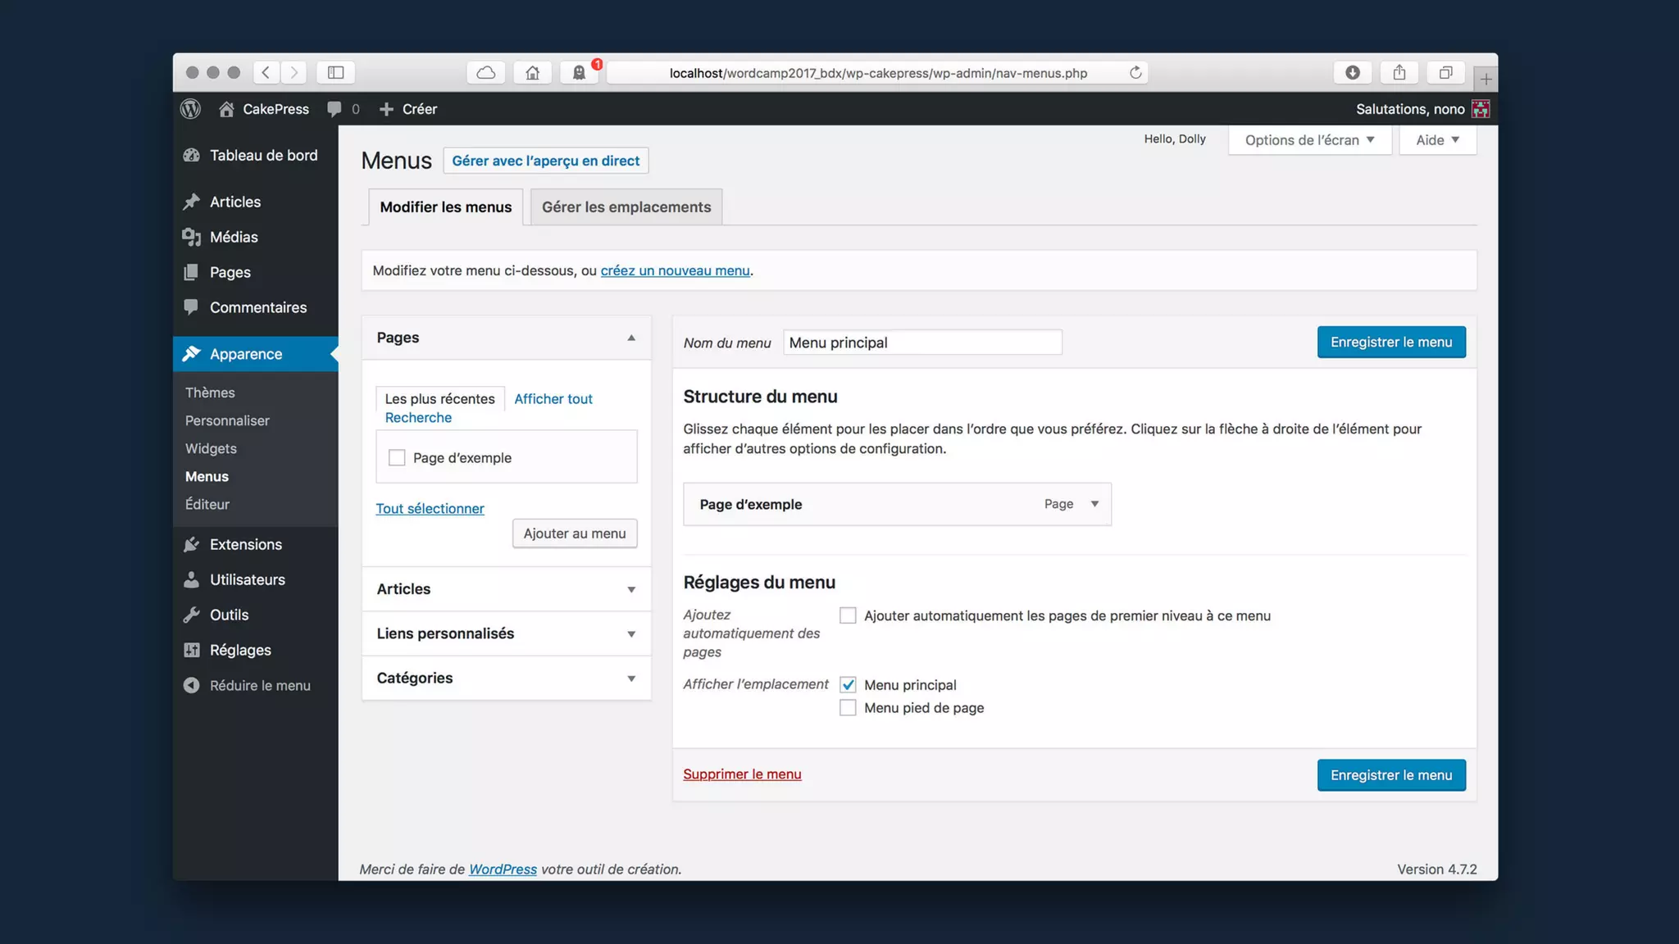Screen dimensions: 1679x944
Task: Open the Safari downloads icon
Action: tap(1352, 73)
